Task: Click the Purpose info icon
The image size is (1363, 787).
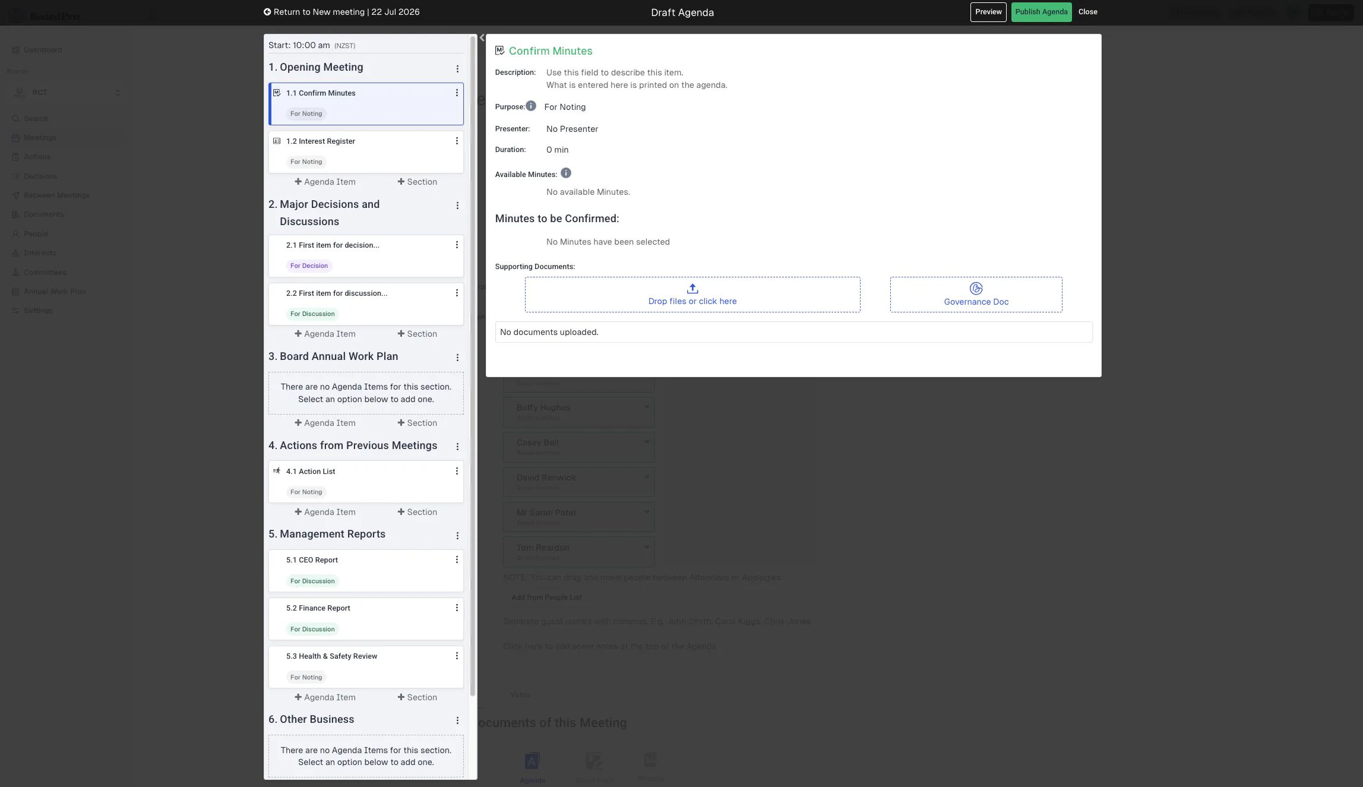Action: point(531,106)
